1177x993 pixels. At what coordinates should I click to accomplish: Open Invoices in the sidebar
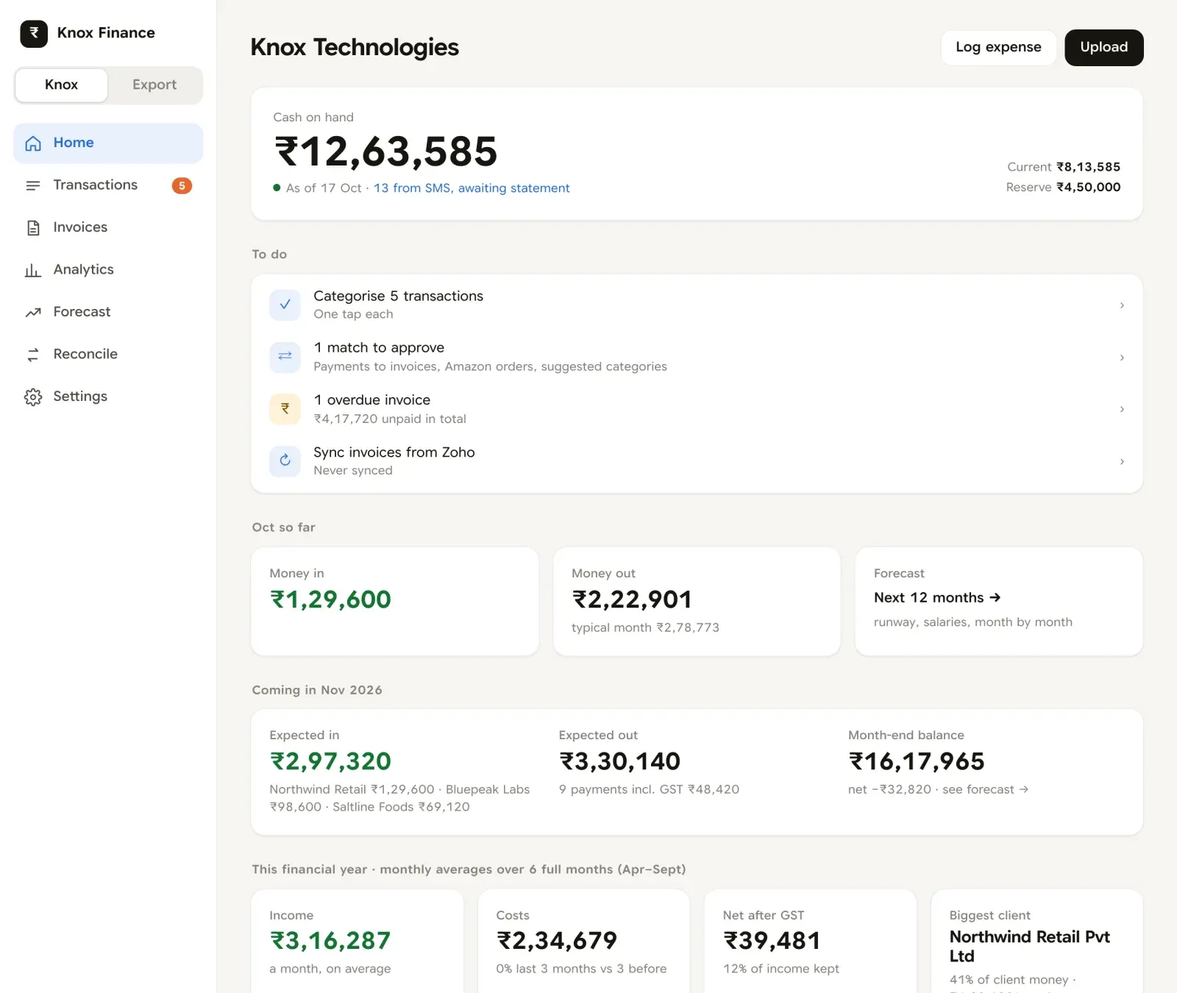108,227
